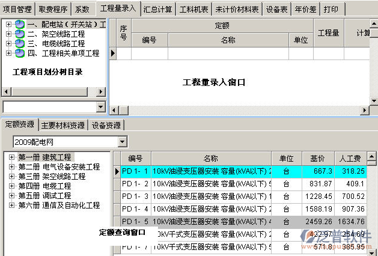Click right arrow of project tree horizontal scrollbar
Image resolution: width=378 pixels, height=256 pixels.
102,92
